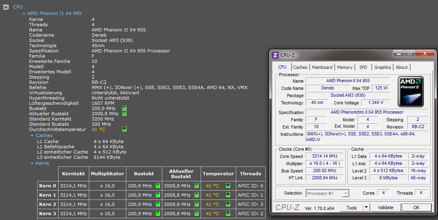
Task: Switch to the Caches tab
Action: point(300,67)
